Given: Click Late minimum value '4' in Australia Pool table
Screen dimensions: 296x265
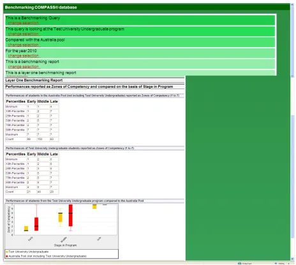Looking at the screenshot, I should click(51, 106).
